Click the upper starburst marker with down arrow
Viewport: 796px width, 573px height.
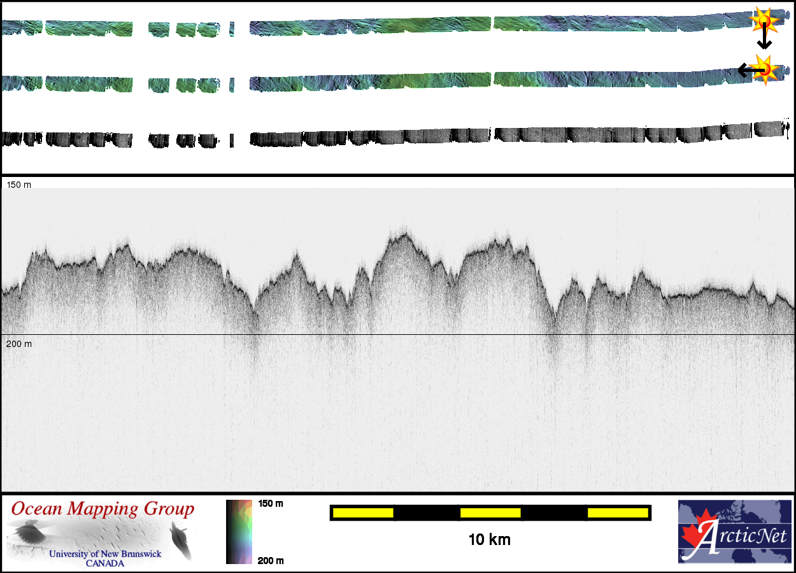[763, 20]
